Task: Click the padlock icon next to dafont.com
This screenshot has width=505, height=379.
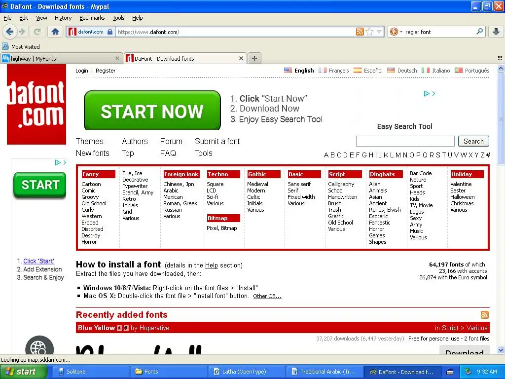Action: 110,32
